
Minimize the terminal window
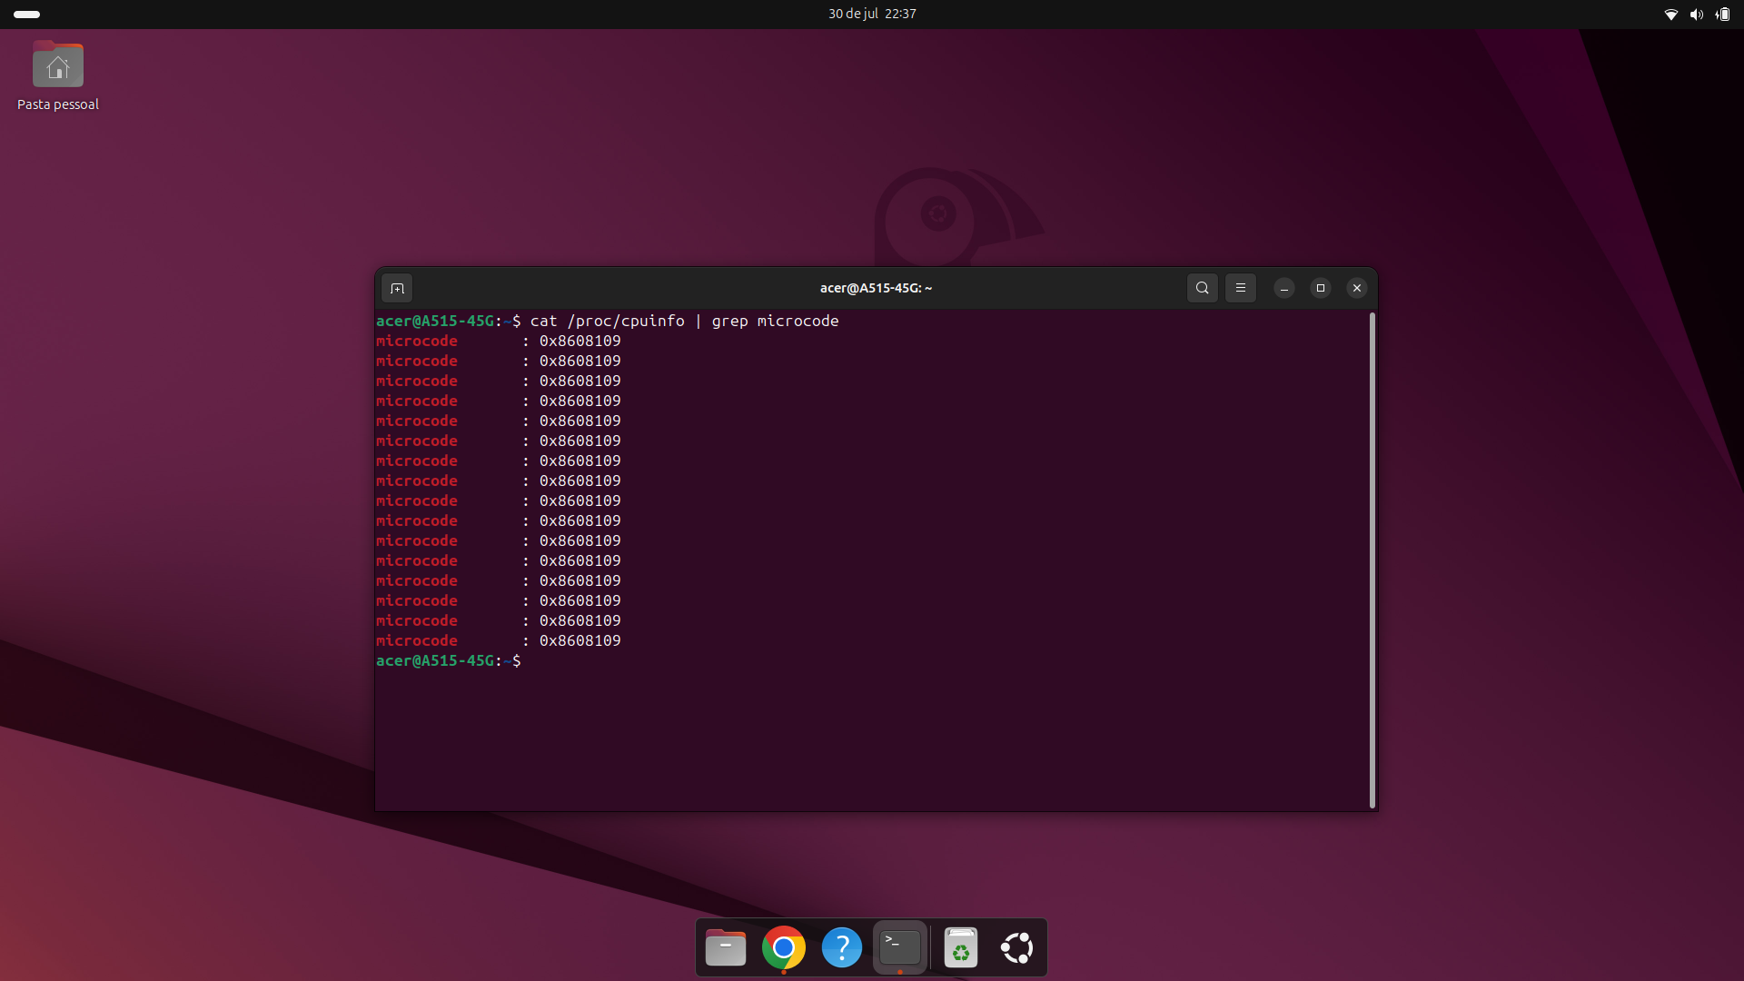[x=1283, y=288]
